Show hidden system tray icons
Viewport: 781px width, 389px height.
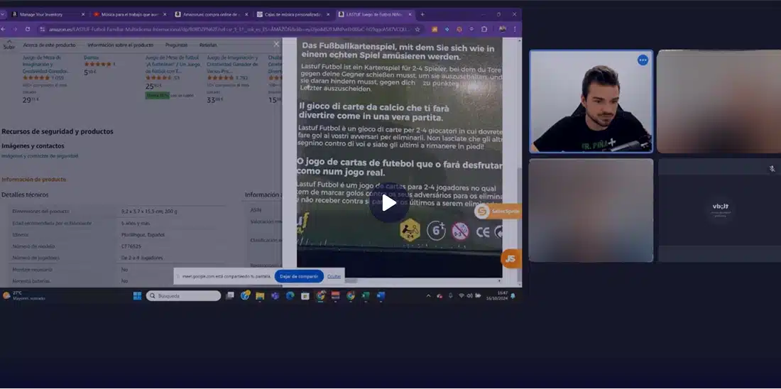click(x=428, y=296)
